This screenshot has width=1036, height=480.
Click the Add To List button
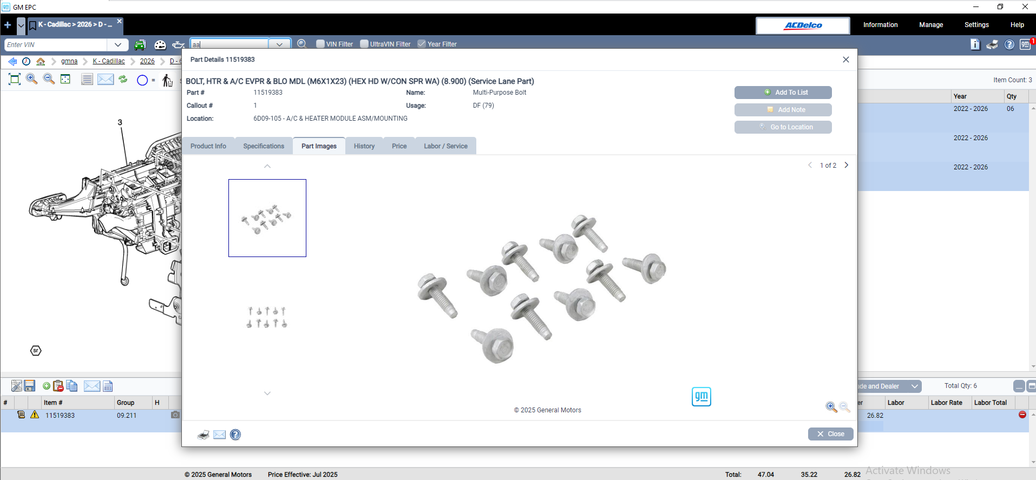(783, 93)
